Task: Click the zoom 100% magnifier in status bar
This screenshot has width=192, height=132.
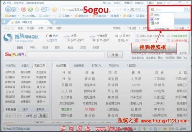Action: click(x=177, y=129)
